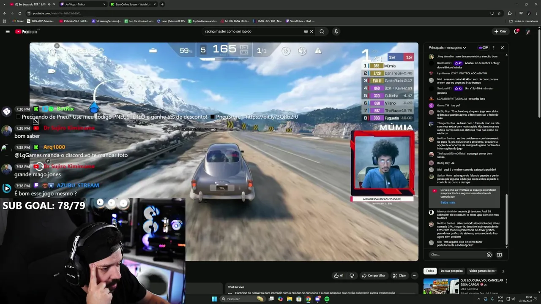Open the browser extensions puzzle icon
This screenshot has height=304, width=541.
click(510, 13)
